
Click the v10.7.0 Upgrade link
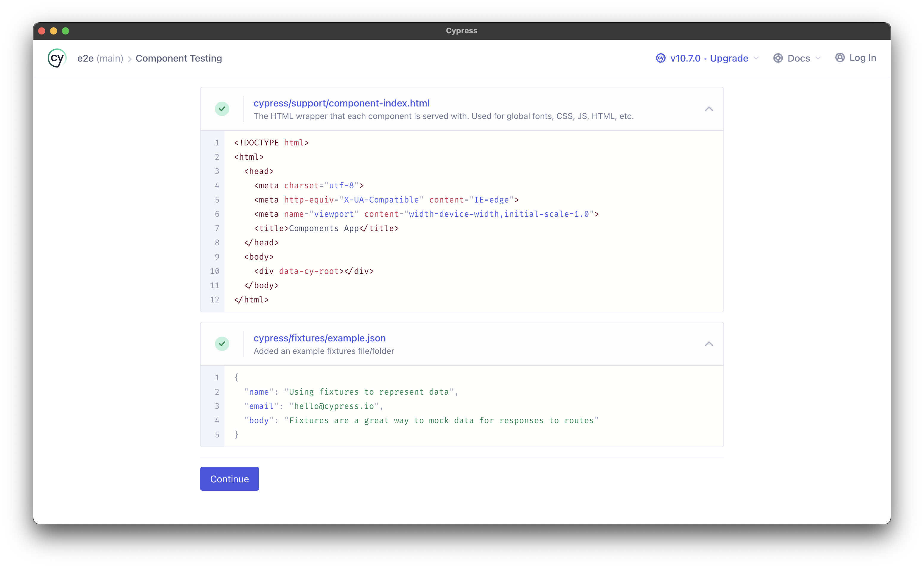(x=709, y=58)
